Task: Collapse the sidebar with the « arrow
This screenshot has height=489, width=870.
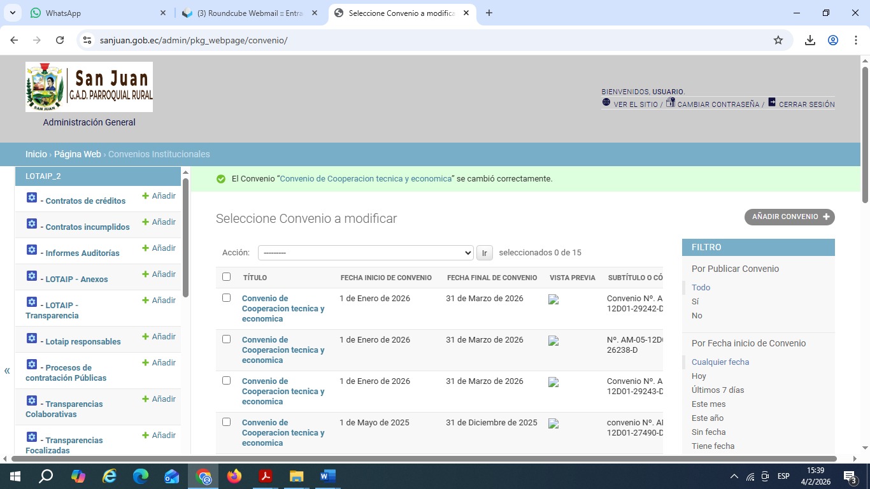Action: (x=7, y=371)
